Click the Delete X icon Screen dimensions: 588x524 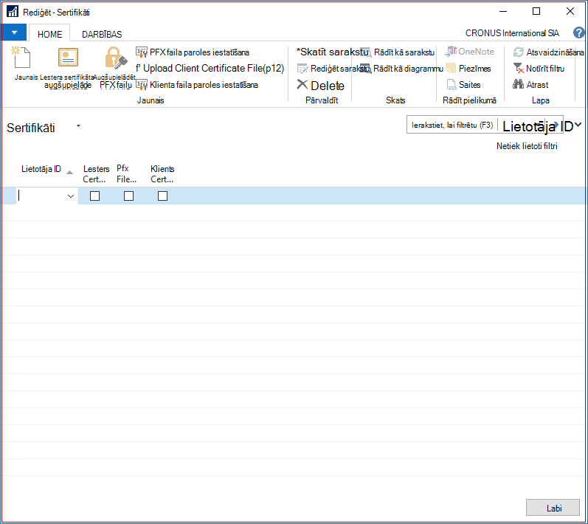(302, 84)
